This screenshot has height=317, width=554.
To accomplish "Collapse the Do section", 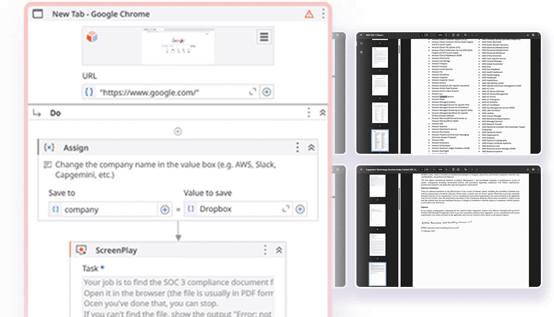I will (x=322, y=113).
